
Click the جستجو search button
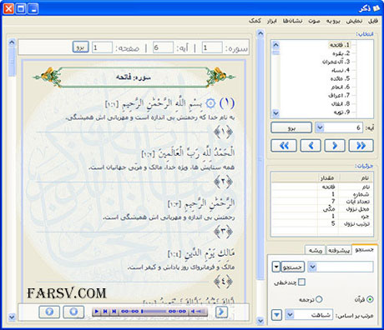292,267
